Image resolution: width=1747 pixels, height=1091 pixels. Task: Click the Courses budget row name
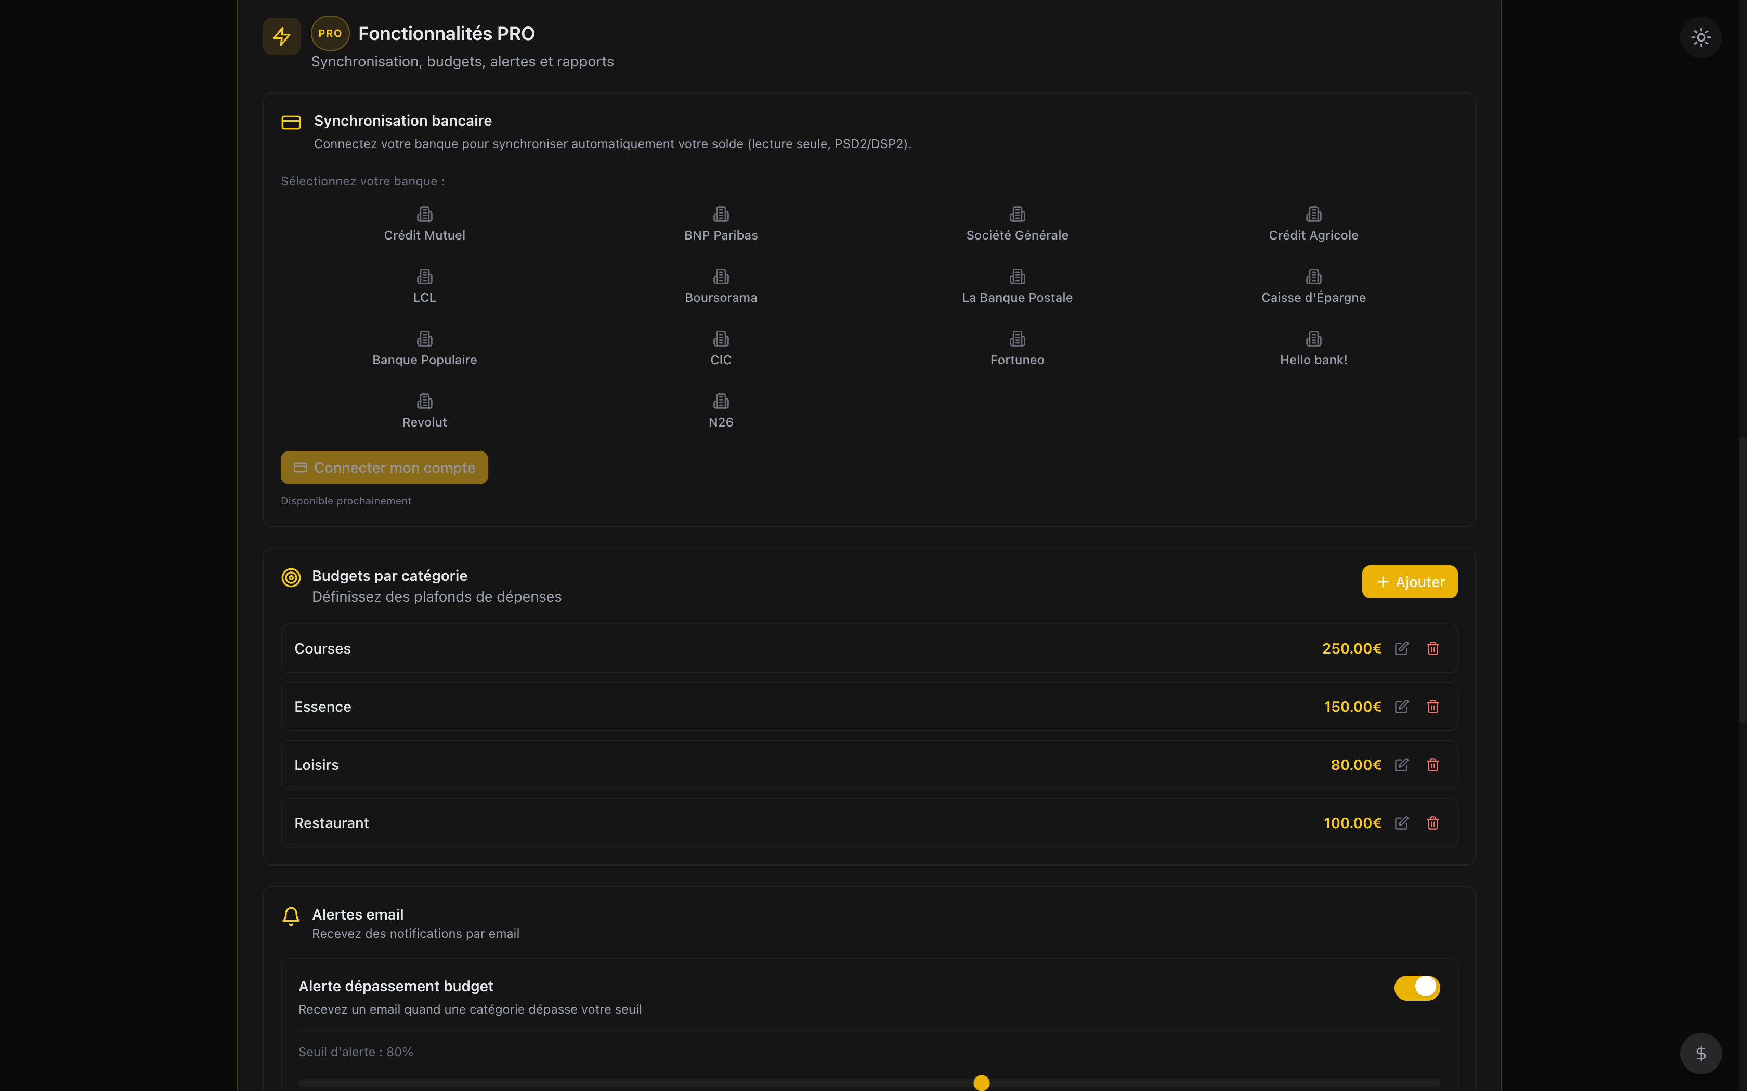coord(323,649)
